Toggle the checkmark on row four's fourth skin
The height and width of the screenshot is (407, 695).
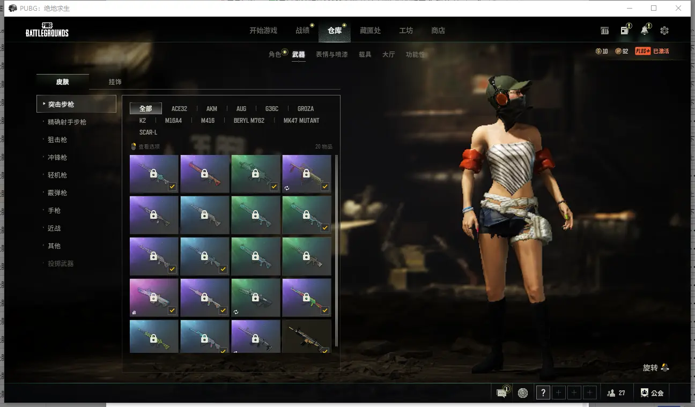tap(325, 310)
